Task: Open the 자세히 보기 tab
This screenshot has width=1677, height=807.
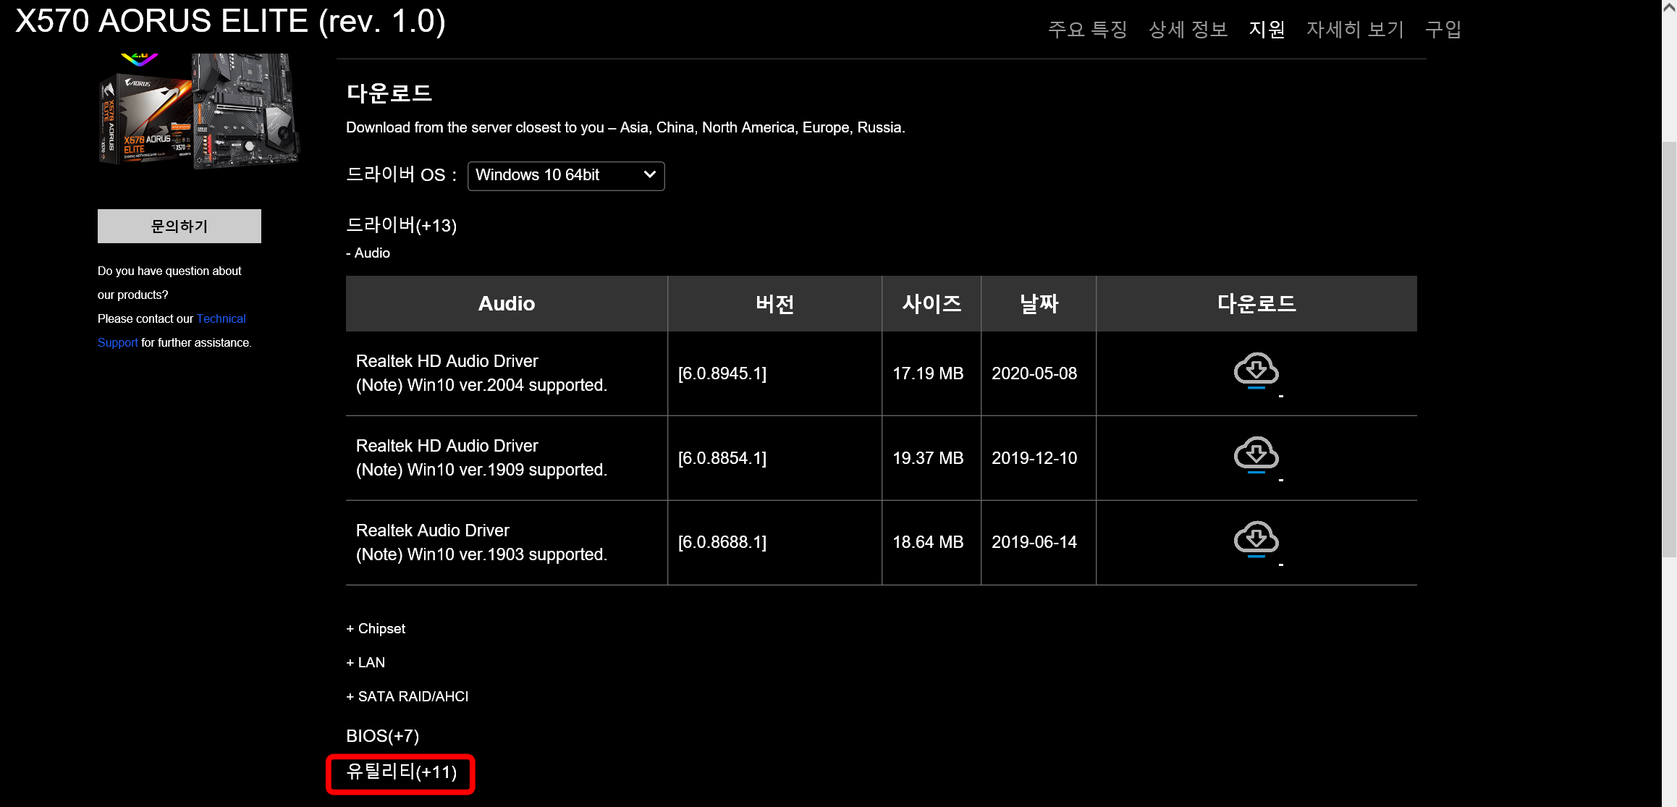Action: click(1355, 30)
